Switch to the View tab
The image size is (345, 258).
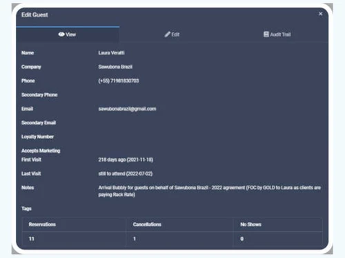(x=68, y=34)
